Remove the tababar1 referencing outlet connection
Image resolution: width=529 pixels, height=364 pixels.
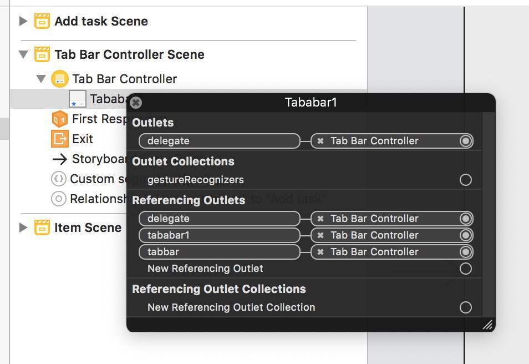click(x=321, y=235)
